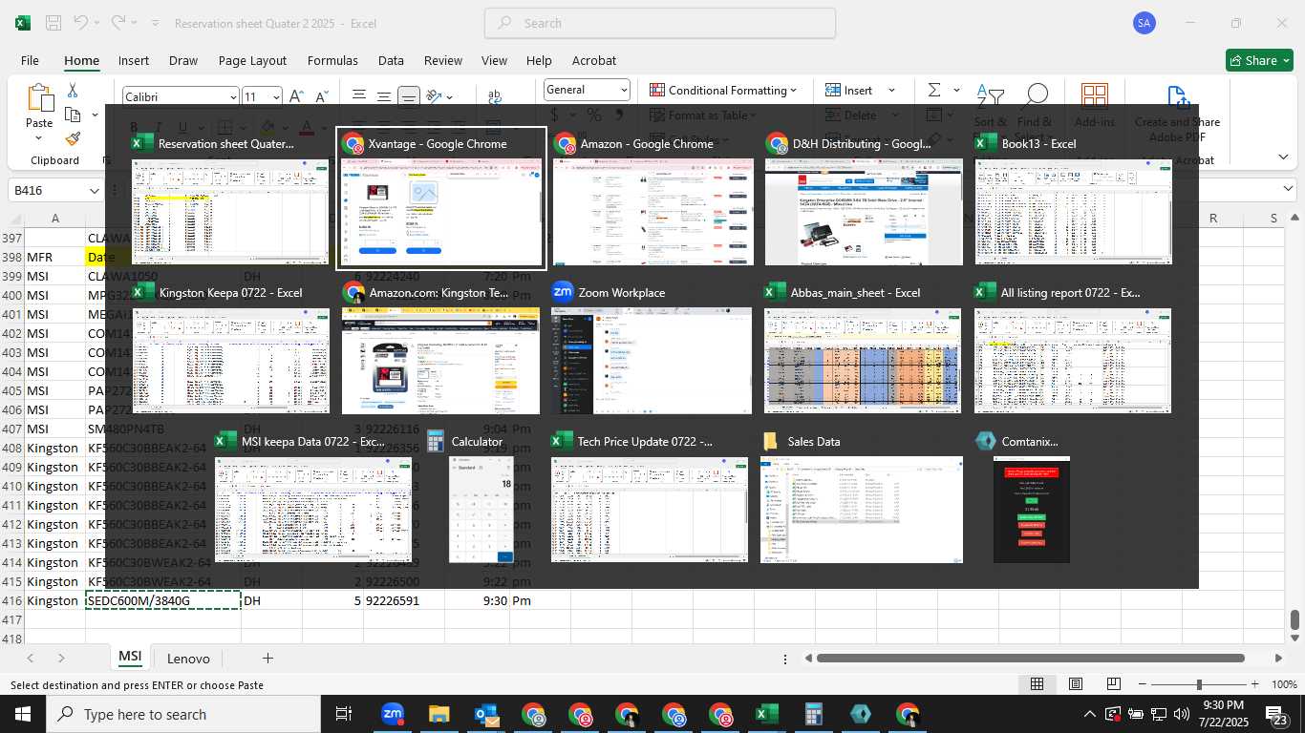This screenshot has width=1305, height=733.
Task: Open the General number format dropdown
Action: (624, 90)
